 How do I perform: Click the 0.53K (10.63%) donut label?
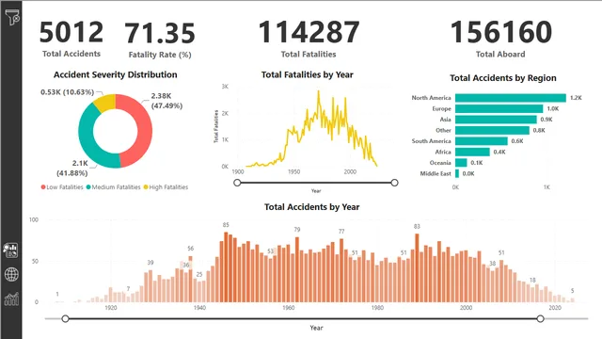tap(67, 92)
